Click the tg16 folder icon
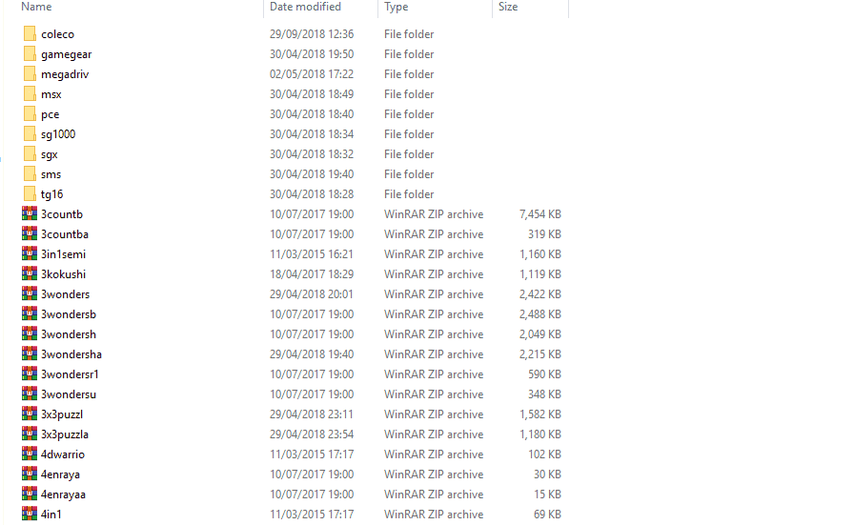855x525 pixels. tap(30, 193)
